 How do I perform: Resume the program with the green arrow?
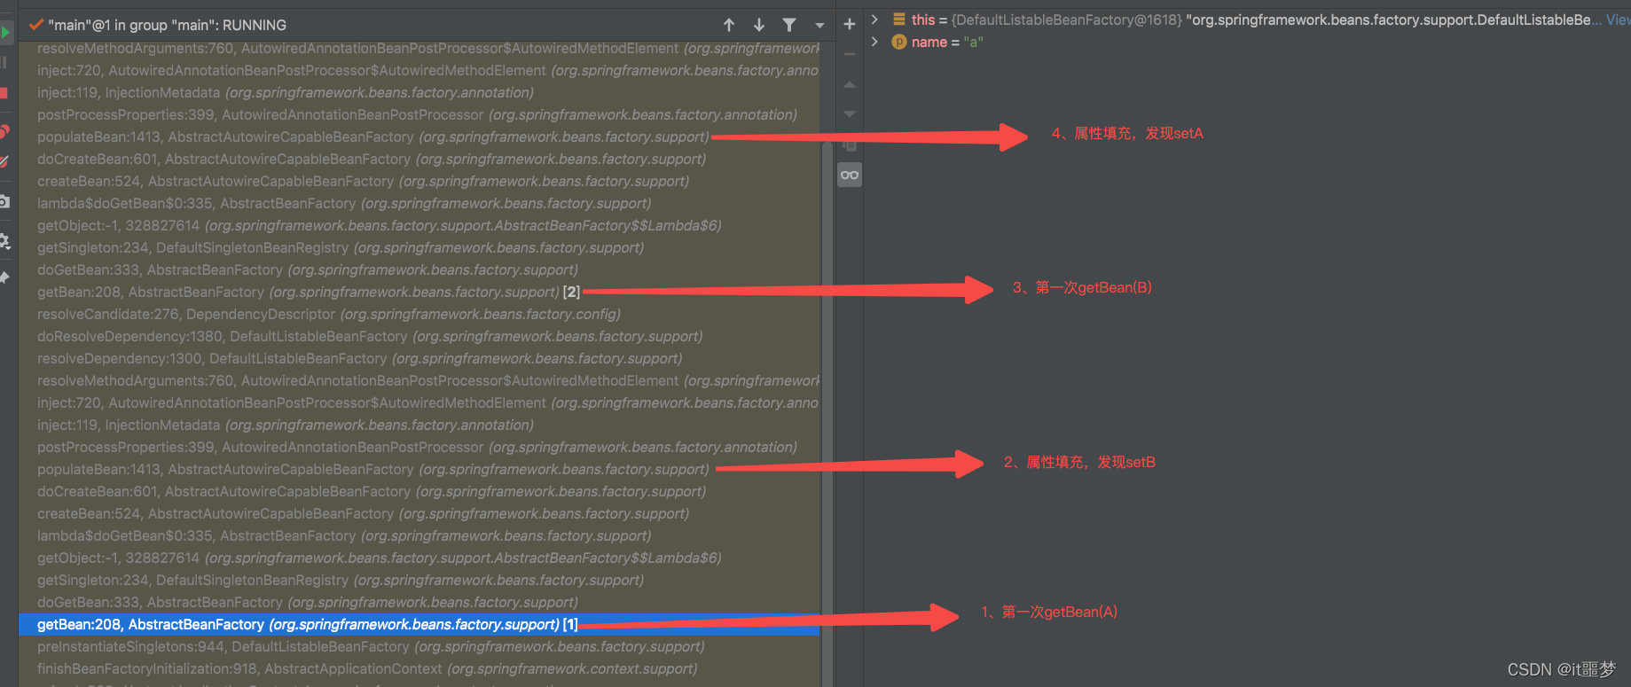point(4,33)
